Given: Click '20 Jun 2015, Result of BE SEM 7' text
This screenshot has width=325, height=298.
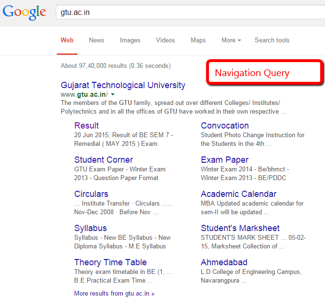Looking at the screenshot, I should pos(121,135).
